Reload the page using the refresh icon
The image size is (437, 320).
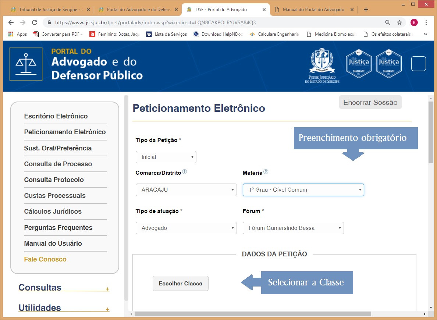[x=35, y=22]
